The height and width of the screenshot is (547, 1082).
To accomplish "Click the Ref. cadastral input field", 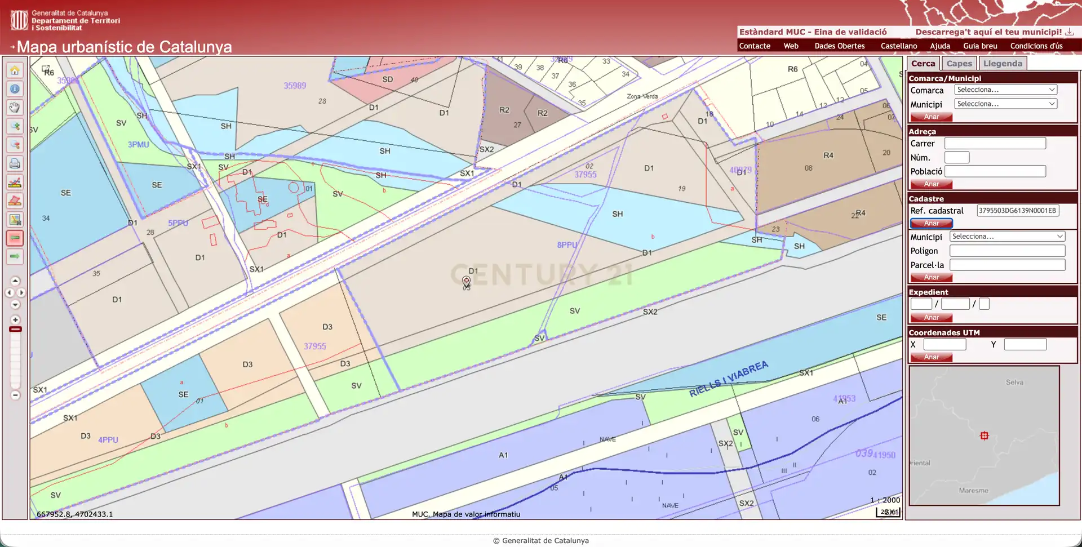I will [1018, 211].
